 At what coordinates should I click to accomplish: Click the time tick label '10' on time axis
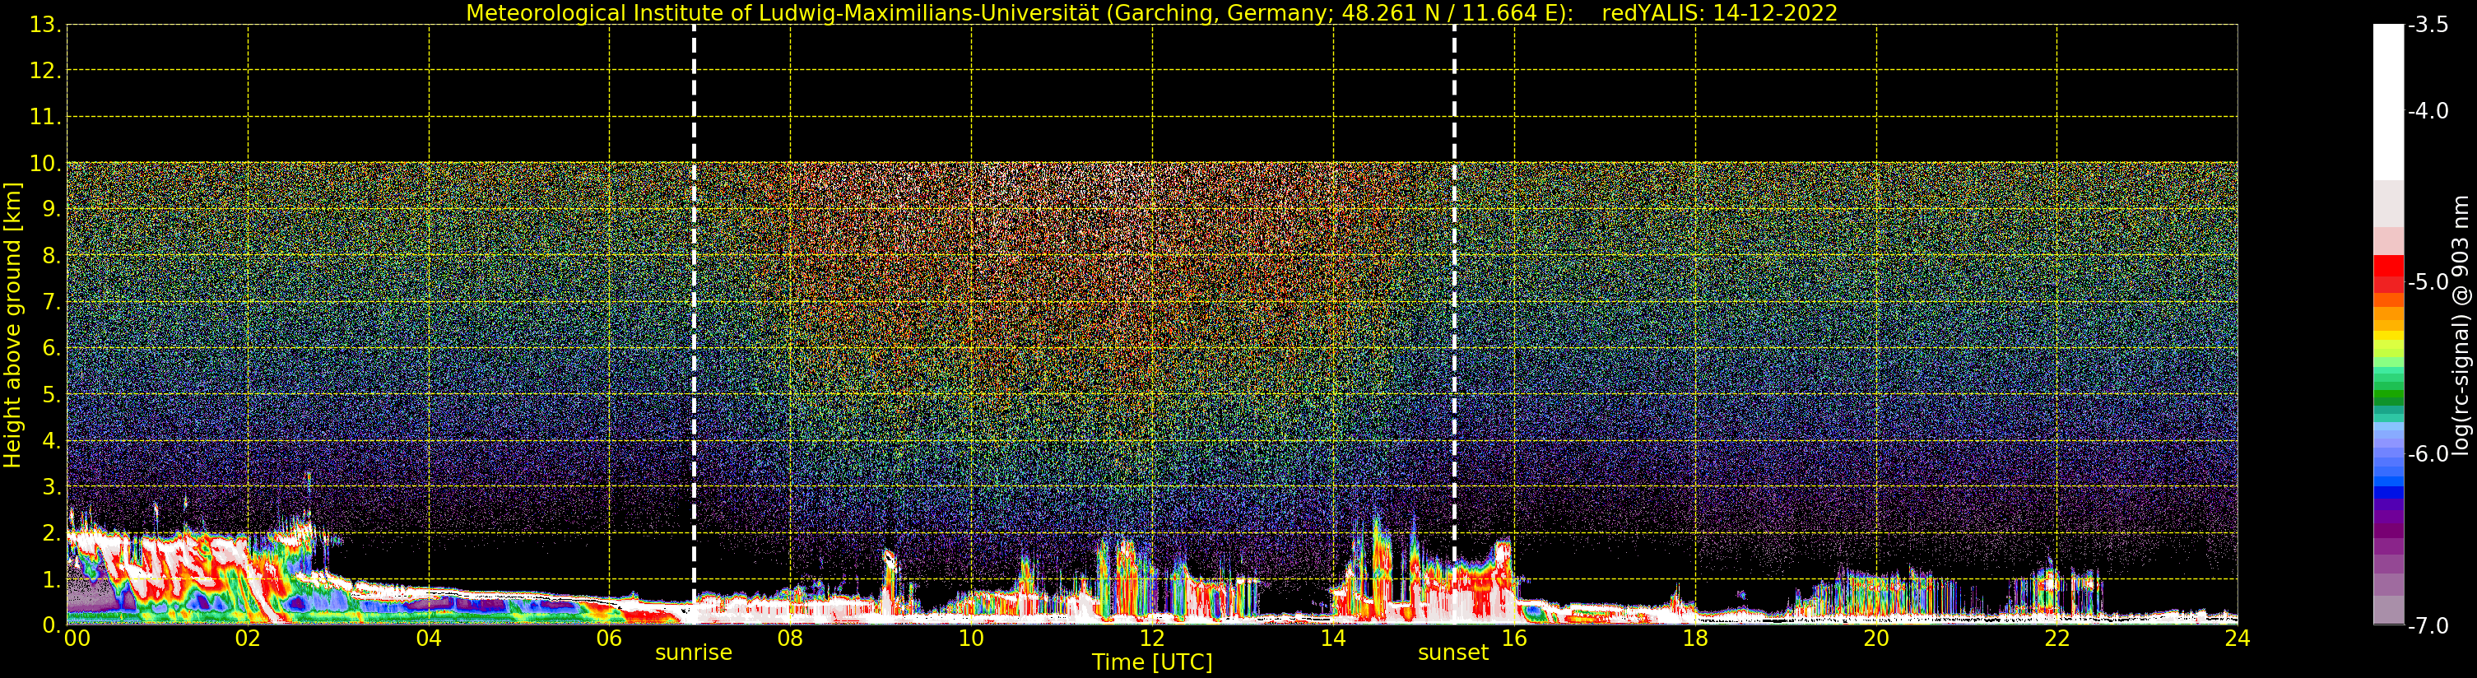971,639
